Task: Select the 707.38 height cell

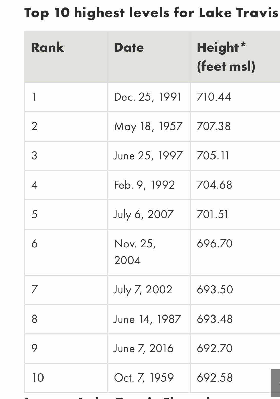Action: click(214, 126)
